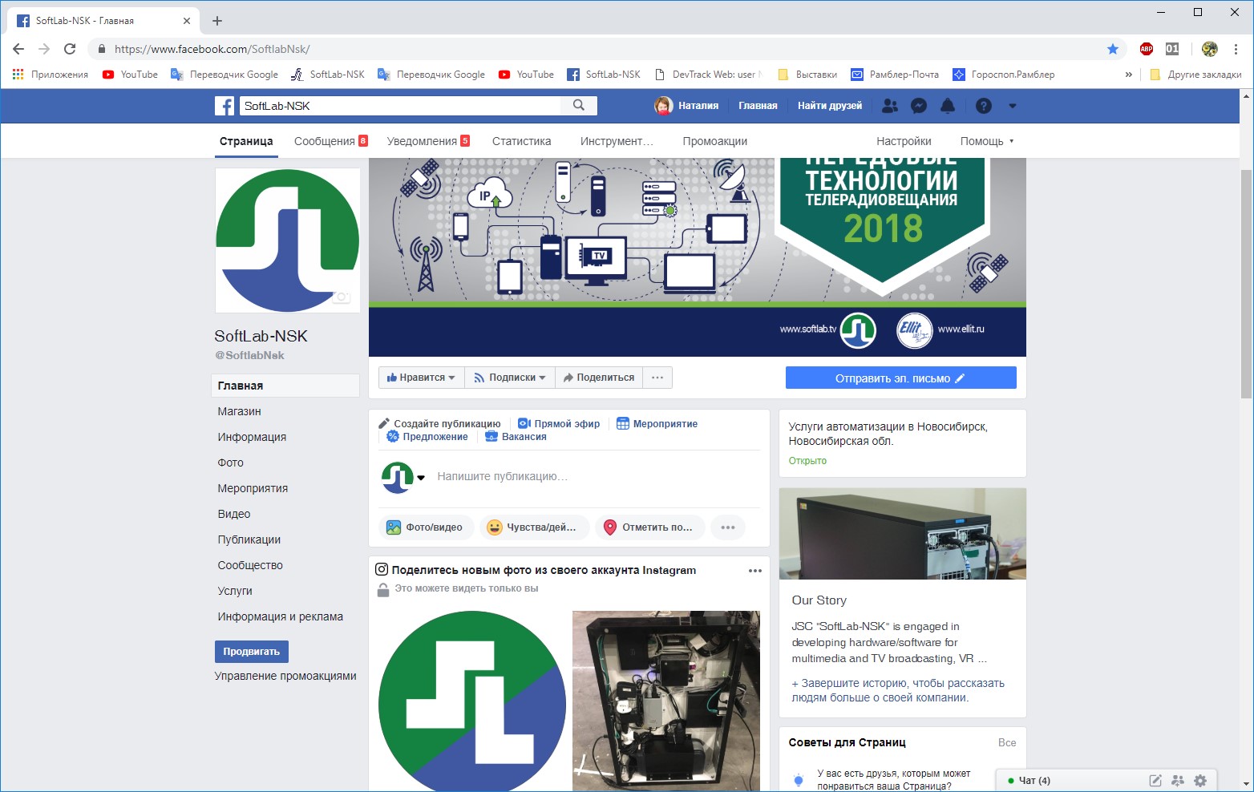The height and width of the screenshot is (792, 1254).
Task: Expand the post-as identity dropdown arrow
Action: tap(421, 478)
